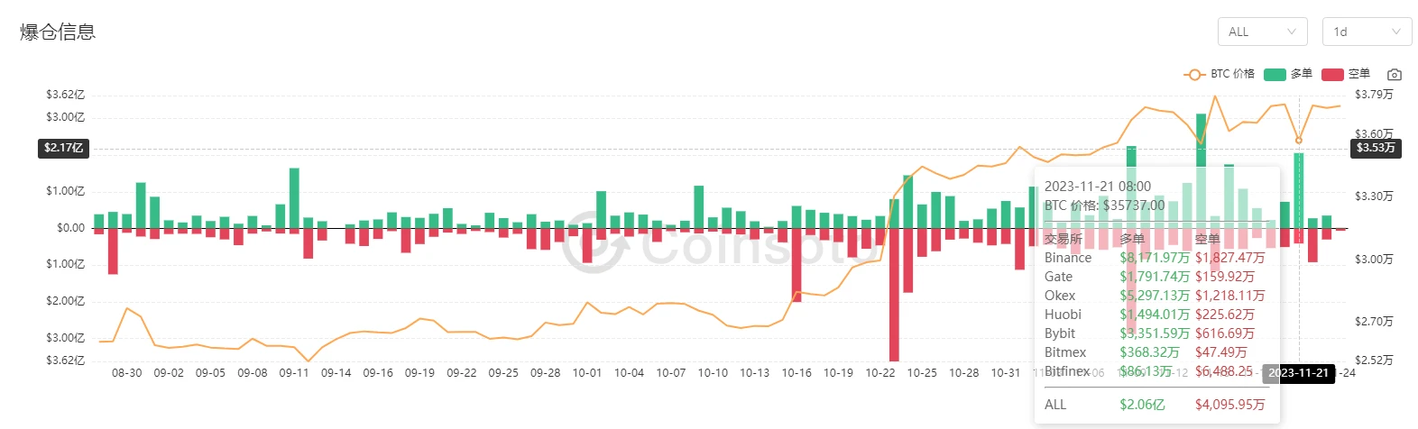
Task: Click the 2023-11-21 date label on axis
Action: click(1299, 373)
